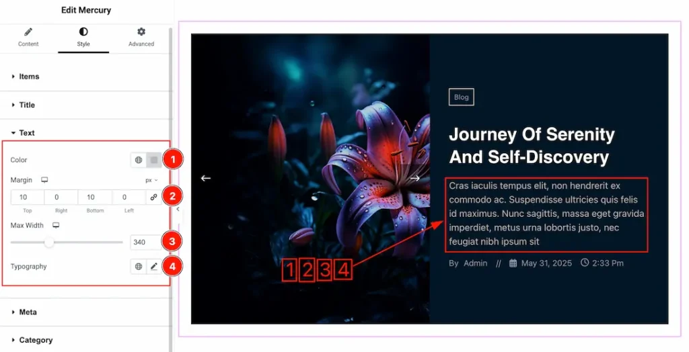The width and height of the screenshot is (689, 352).
Task: Click the global color globe icon
Action: (x=139, y=160)
